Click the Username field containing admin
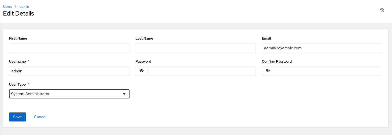Image resolution: width=392 pixels, height=135 pixels. pyautogui.click(x=69, y=71)
